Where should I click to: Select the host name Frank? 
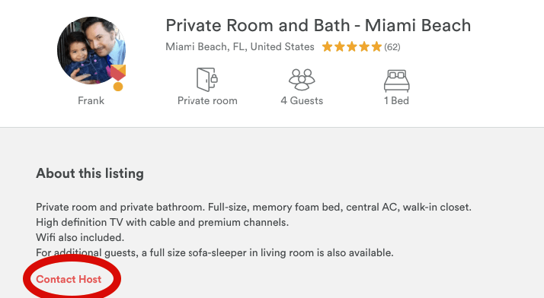coord(91,100)
